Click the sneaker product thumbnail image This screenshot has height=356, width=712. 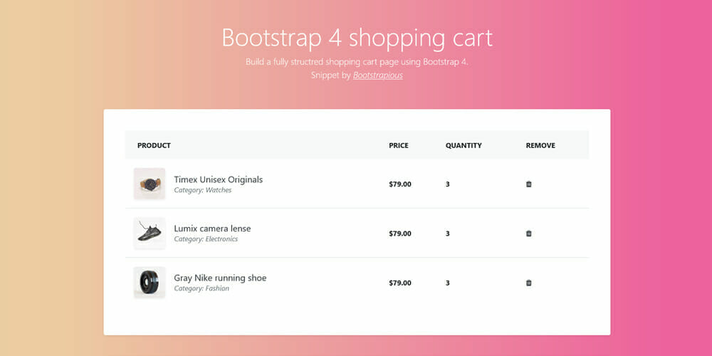click(x=150, y=233)
